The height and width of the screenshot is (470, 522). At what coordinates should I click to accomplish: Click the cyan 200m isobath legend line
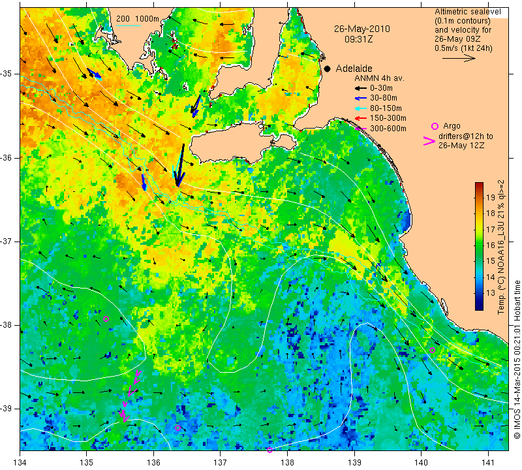point(128,25)
